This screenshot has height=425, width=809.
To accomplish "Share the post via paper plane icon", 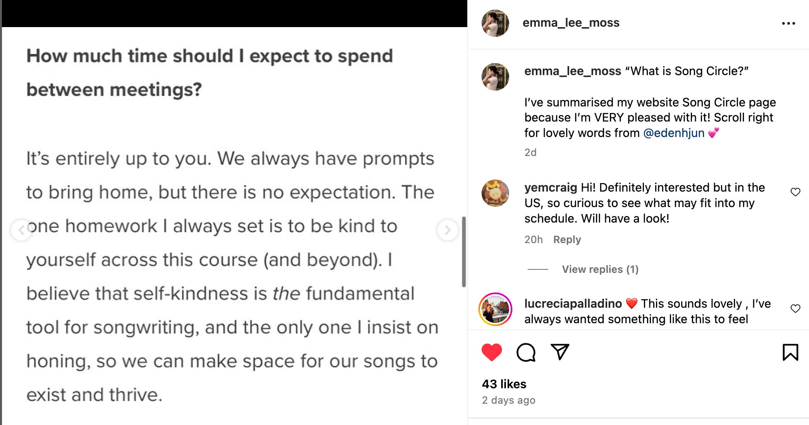I will pyautogui.click(x=560, y=352).
